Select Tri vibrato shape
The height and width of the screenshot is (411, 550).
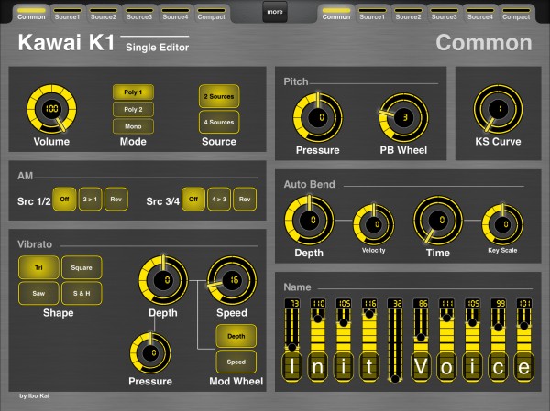[38, 267]
